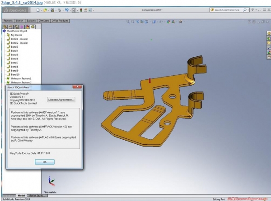Screen dimensions: 271x201
Task: Click the Rebuild traffic light icon
Action: coord(81,10)
